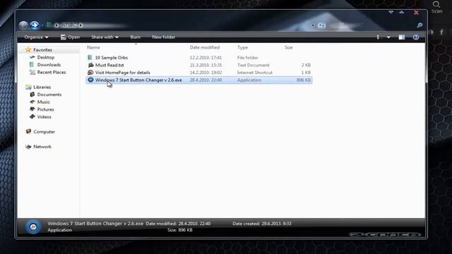Sort by the Type column
Screen dimensions: 452x254
tap(242, 47)
